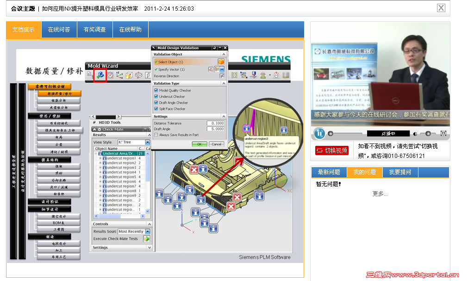Click pink-outlined info icon in magnified view
Image resolution: width=468 pixels, height=281 pixels.
[x=247, y=128]
